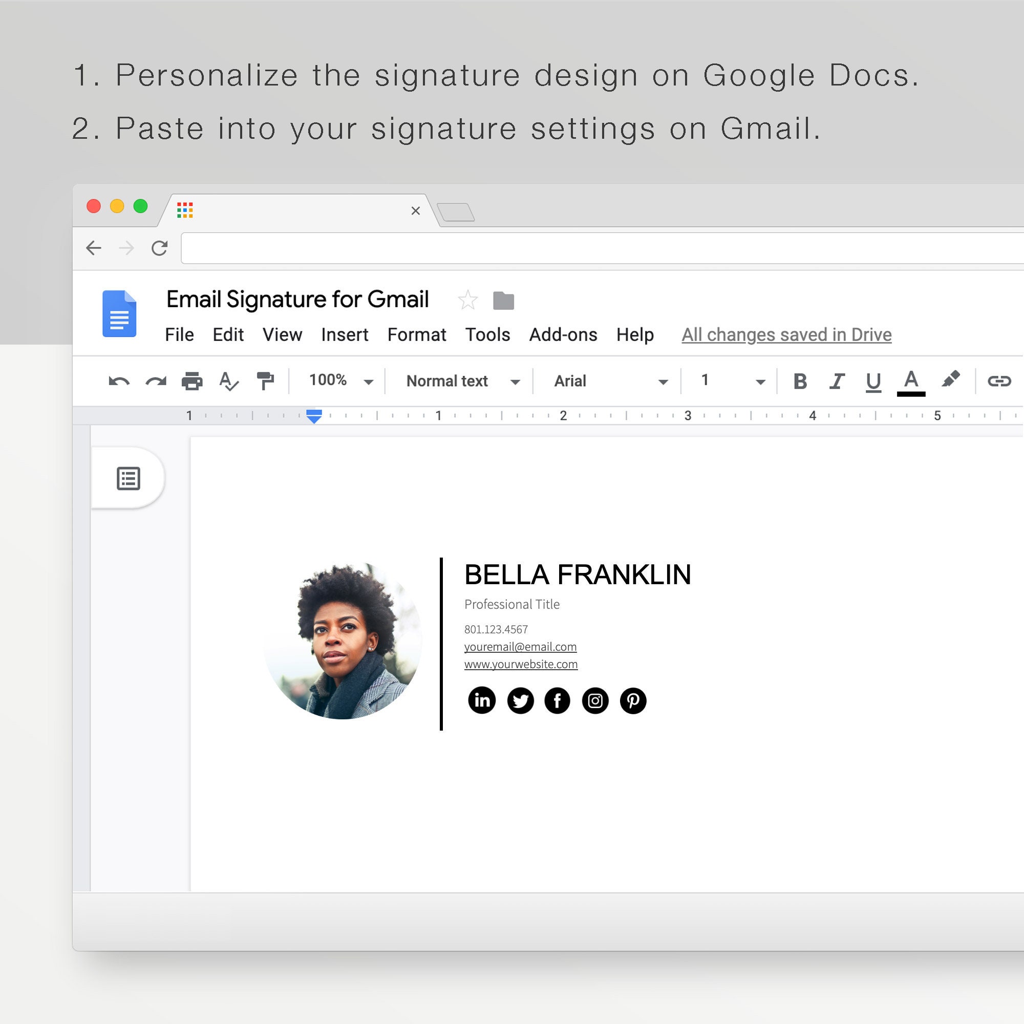This screenshot has width=1024, height=1024.
Task: Toggle italic formatting
Action: tap(837, 380)
